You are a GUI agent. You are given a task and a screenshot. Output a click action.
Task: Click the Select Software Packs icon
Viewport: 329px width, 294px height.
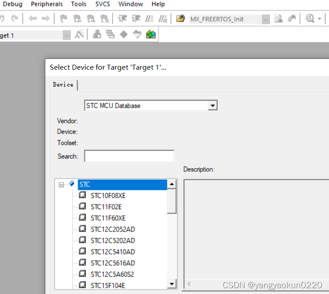pyautogui.click(x=137, y=34)
